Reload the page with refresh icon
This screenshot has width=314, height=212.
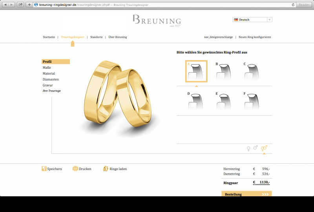click(293, 5)
